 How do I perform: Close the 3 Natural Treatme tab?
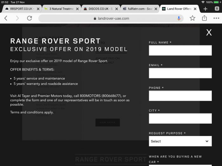(77, 9)
